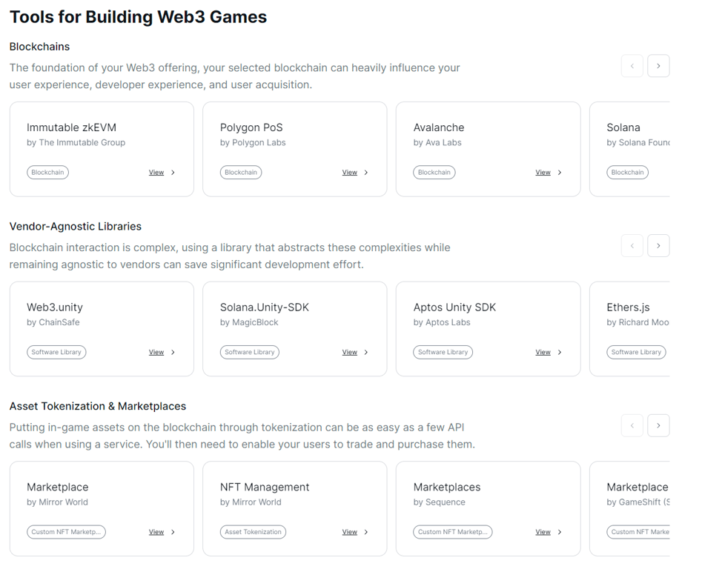Click the forward arrow for Vendor-Agnostic Libraries
This screenshot has height=569, width=702.
pos(658,245)
